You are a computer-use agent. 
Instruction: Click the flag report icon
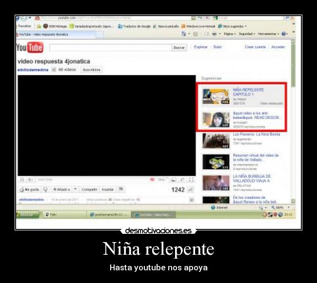click(121, 189)
